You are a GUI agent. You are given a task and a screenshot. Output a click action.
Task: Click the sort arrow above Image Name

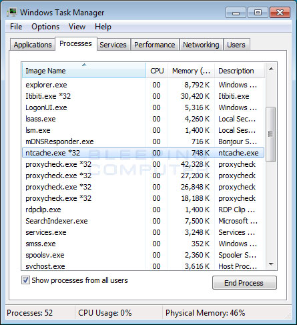click(84, 65)
